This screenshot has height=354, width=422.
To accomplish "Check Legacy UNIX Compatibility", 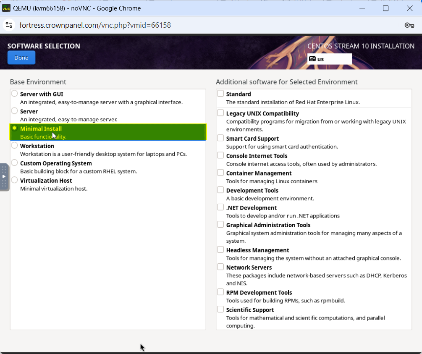I will click(x=220, y=113).
